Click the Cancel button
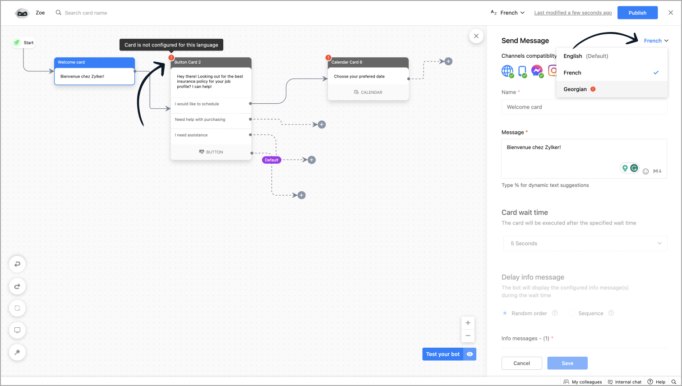This screenshot has height=386, width=682. click(x=521, y=363)
